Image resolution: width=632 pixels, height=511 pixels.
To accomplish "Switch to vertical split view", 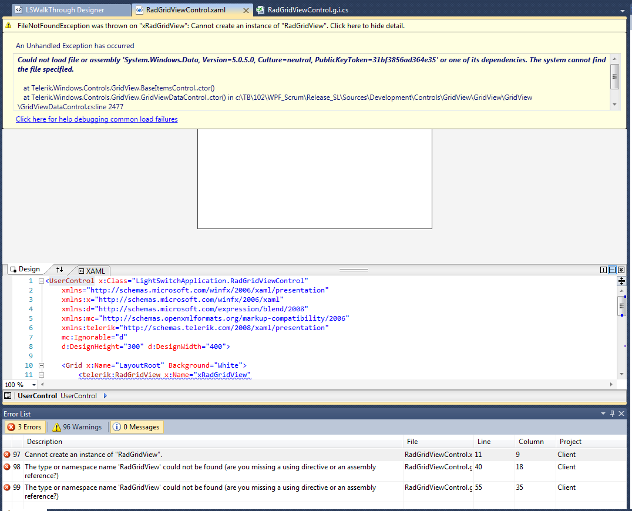I will point(603,270).
